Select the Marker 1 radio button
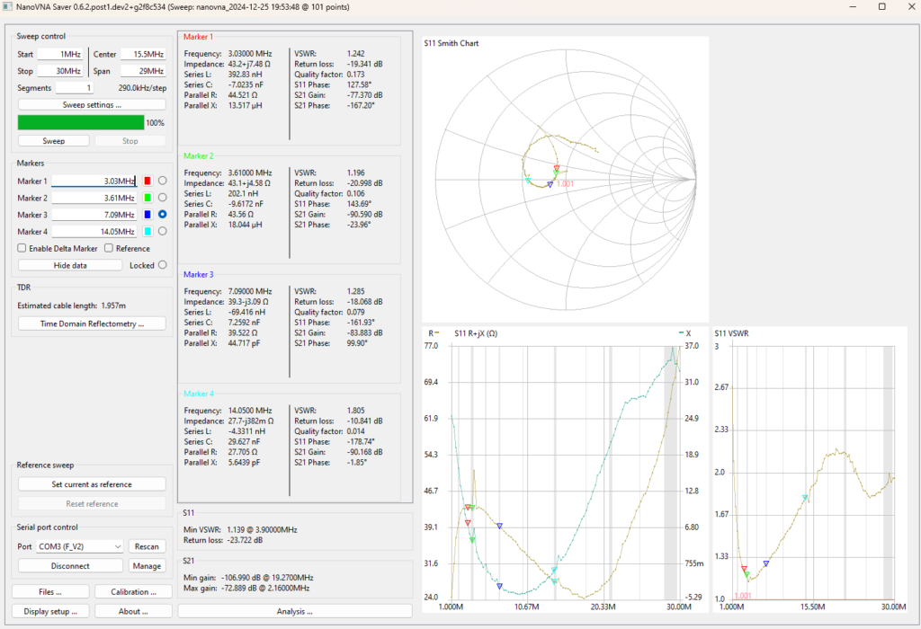This screenshot has height=629, width=921. click(163, 181)
